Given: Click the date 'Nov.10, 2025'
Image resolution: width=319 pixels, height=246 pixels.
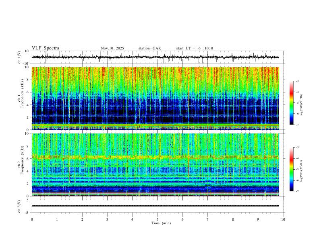Looking at the screenshot, I should pyautogui.click(x=112, y=48).
